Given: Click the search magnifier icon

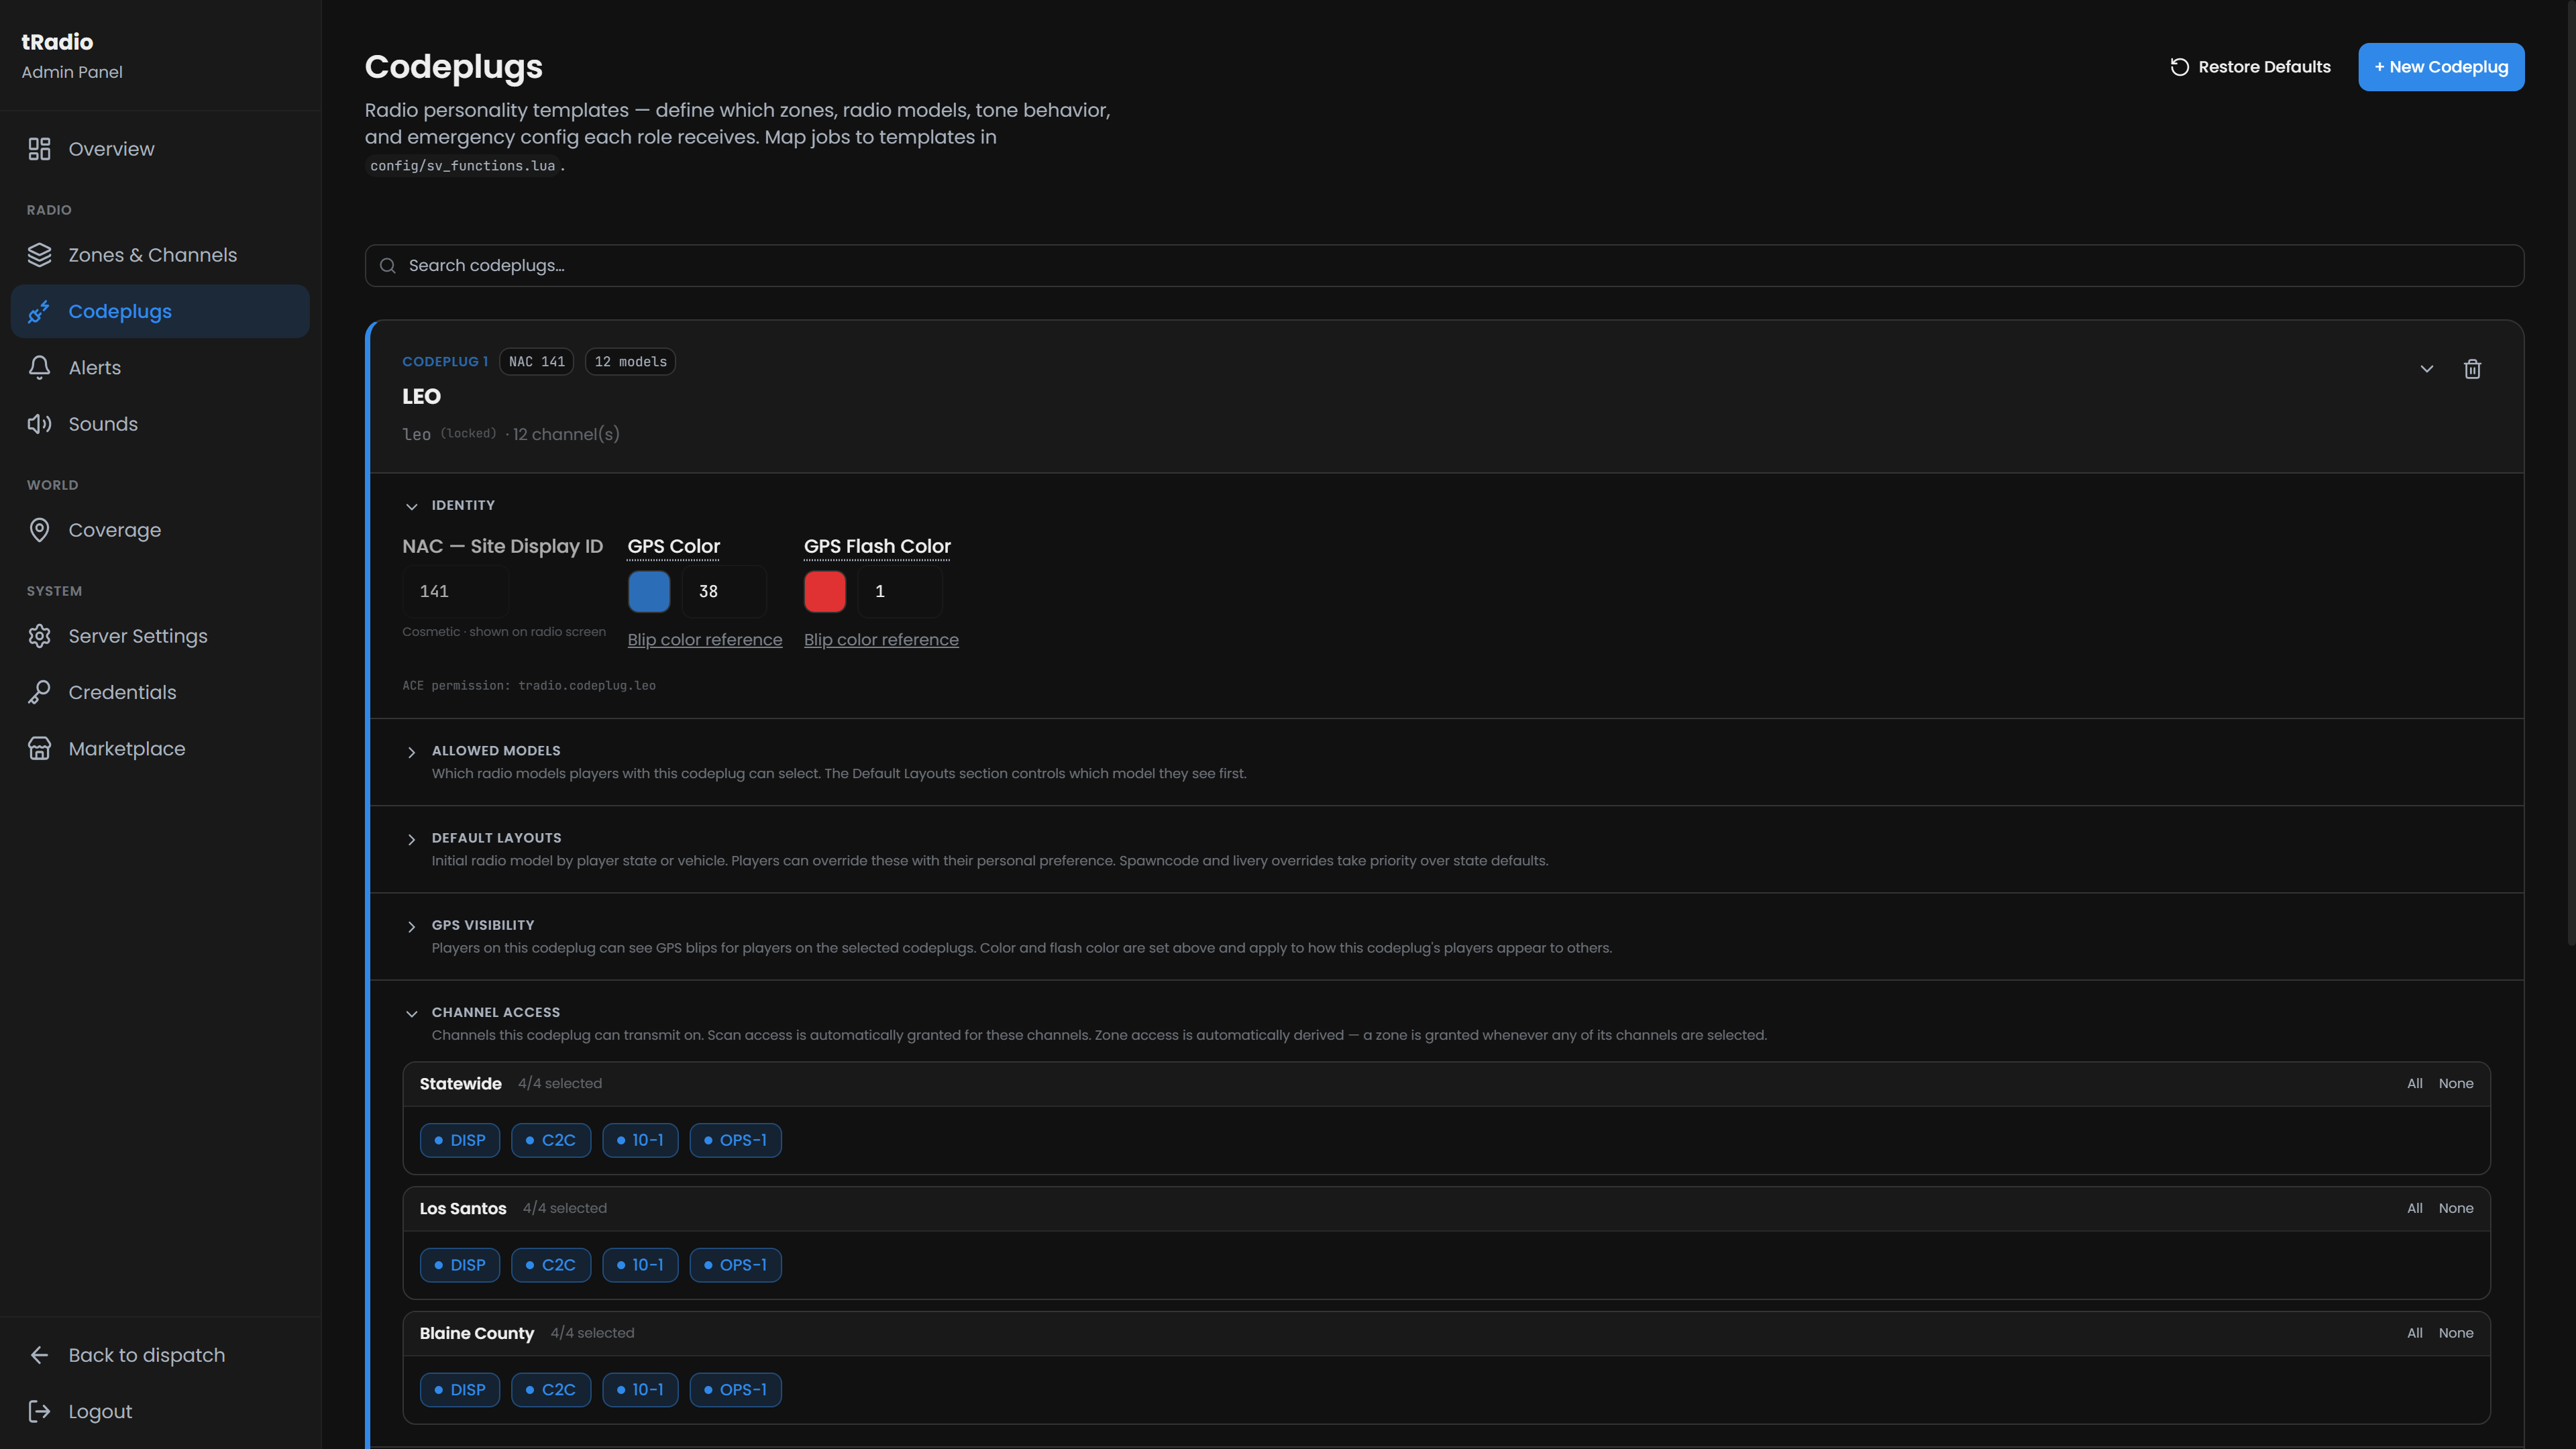Looking at the screenshot, I should coord(388,266).
